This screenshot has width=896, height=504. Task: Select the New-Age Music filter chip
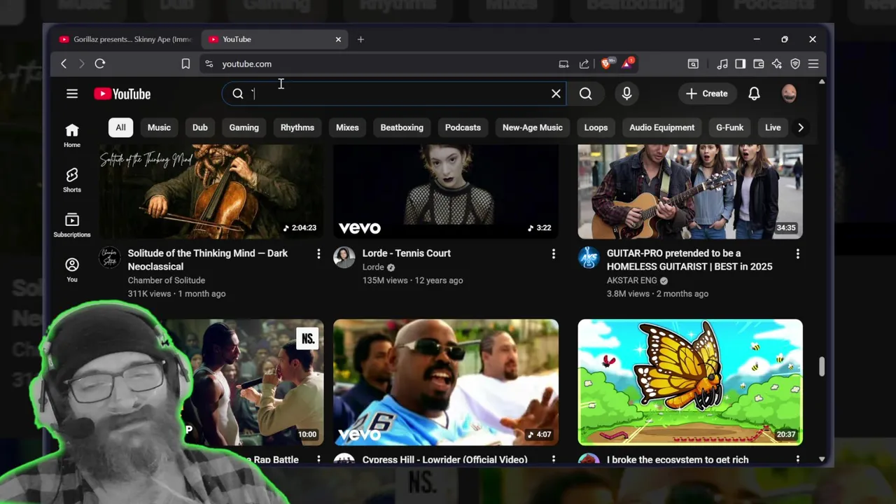[533, 127]
